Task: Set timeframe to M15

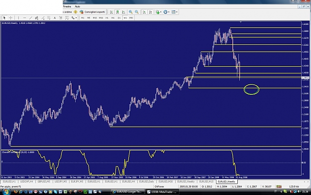Action: (95, 18)
